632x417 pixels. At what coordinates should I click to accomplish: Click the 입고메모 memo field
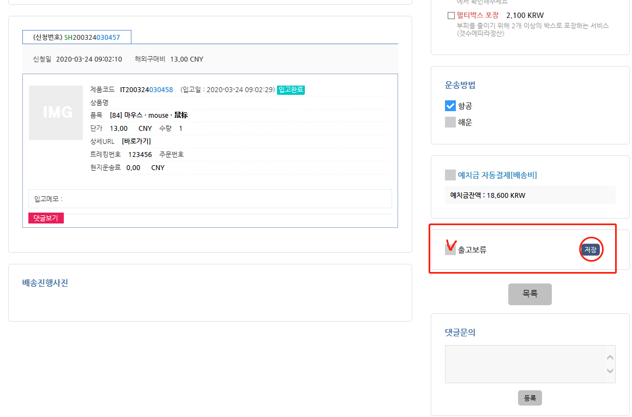click(x=210, y=198)
